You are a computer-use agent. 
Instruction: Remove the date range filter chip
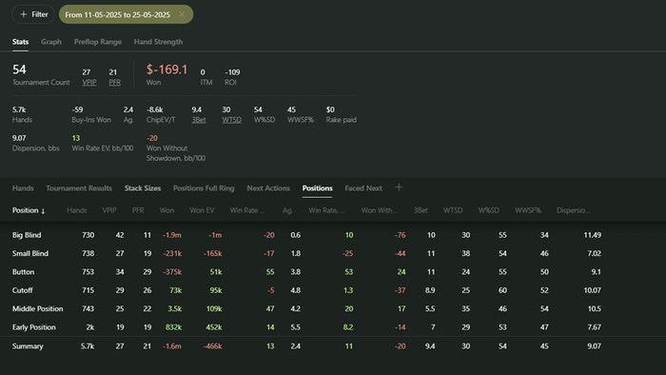182,14
